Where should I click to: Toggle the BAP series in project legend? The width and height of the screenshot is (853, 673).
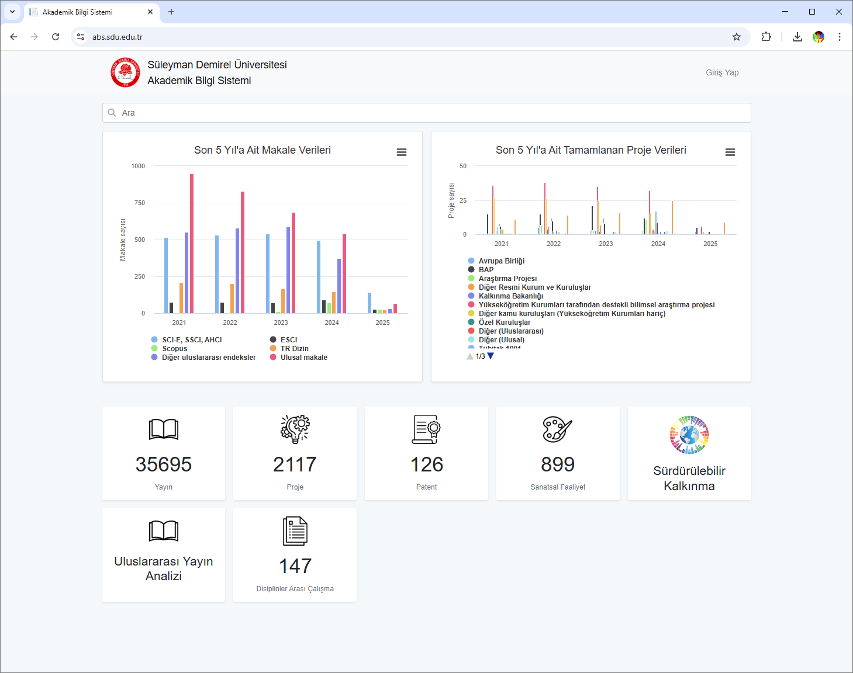485,270
